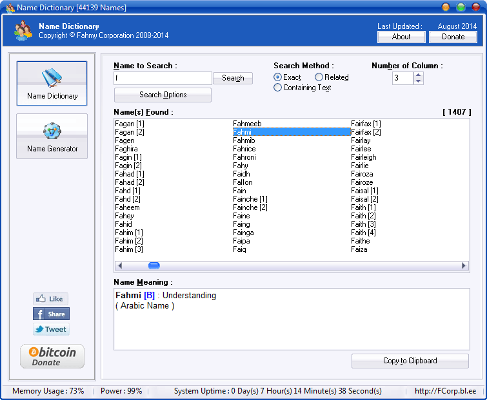The image size is (487, 400).
Task: Click the names list right scroll arrow
Action: coord(464,266)
